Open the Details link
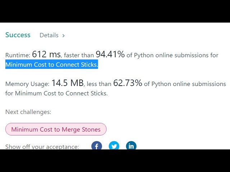Image resolution: width=230 pixels, height=172 pixels. pyautogui.click(x=49, y=35)
